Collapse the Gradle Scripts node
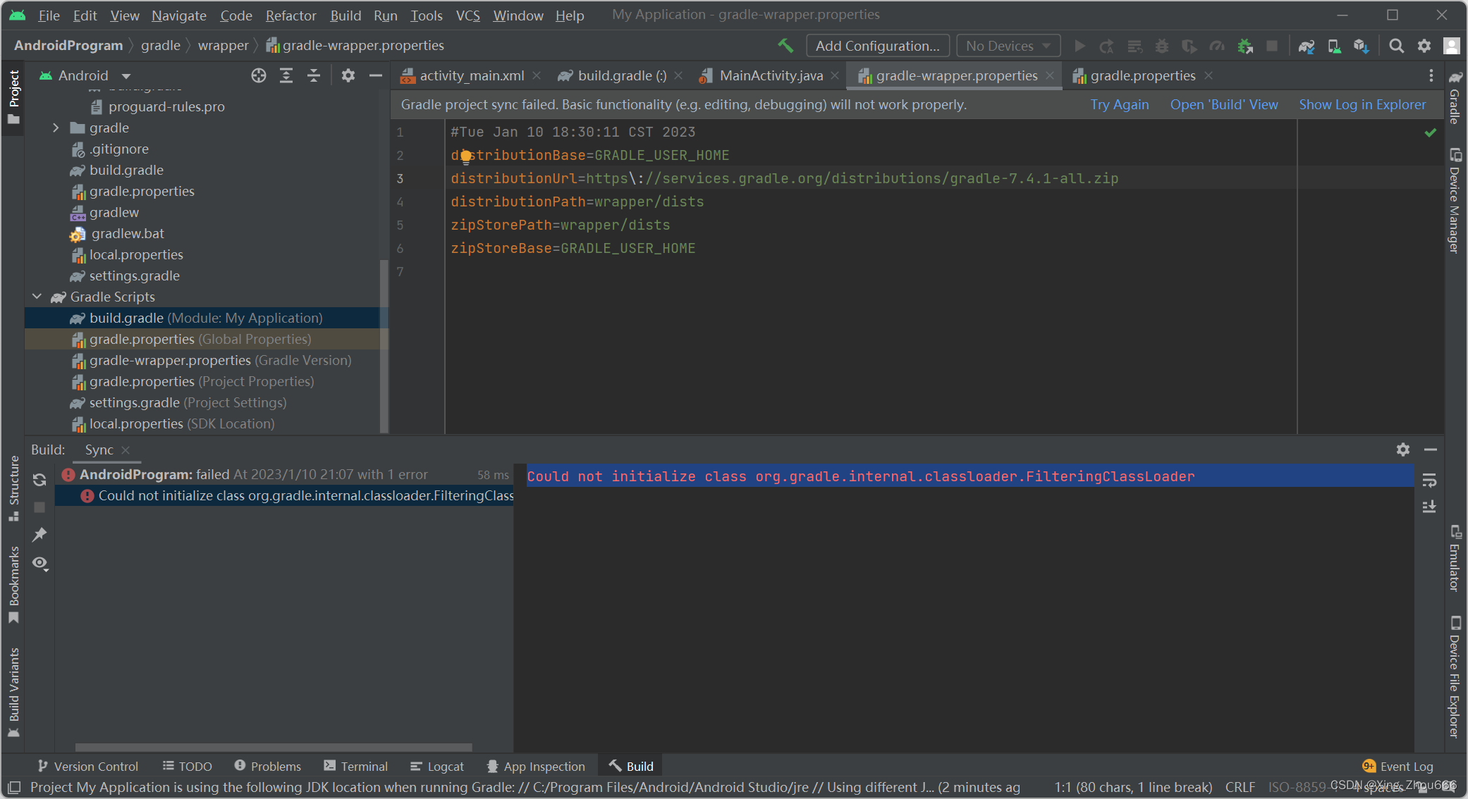1468x799 pixels. point(37,297)
